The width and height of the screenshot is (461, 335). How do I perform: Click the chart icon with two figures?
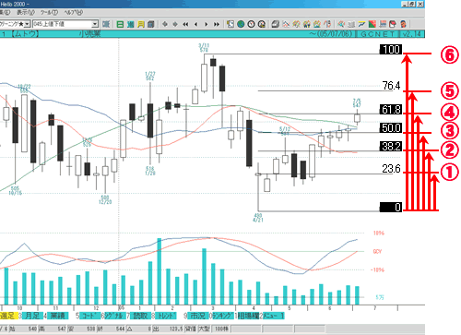[307, 24]
